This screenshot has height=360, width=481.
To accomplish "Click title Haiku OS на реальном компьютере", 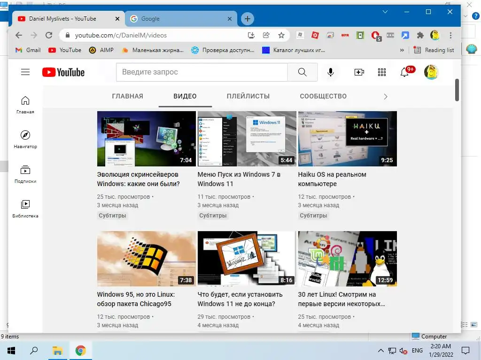I will (x=332, y=179).
